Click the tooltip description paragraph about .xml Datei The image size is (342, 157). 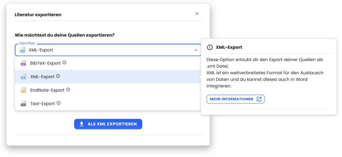point(265,73)
